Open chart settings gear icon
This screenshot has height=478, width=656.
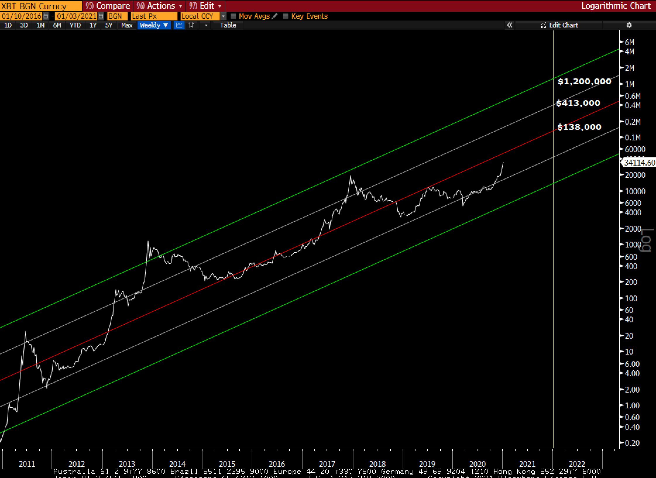point(629,25)
